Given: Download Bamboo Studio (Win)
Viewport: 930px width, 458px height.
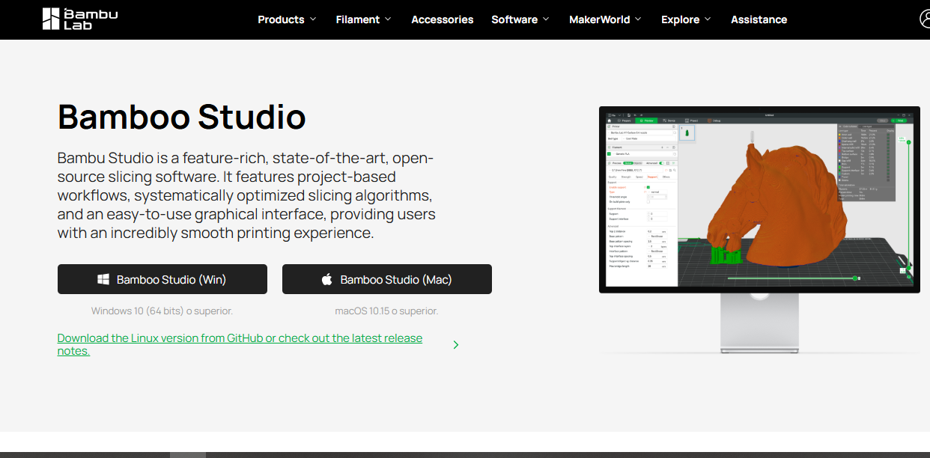Looking at the screenshot, I should [x=162, y=279].
